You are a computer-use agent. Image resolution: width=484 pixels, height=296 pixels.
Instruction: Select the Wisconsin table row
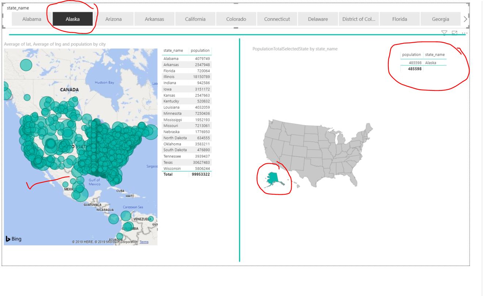point(187,168)
